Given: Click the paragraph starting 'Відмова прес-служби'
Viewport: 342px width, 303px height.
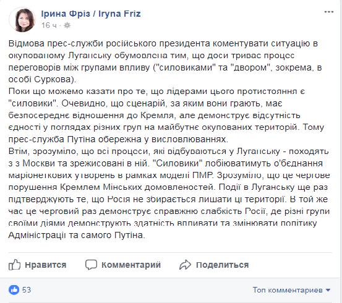Looking at the screenshot, I should tap(165, 61).
